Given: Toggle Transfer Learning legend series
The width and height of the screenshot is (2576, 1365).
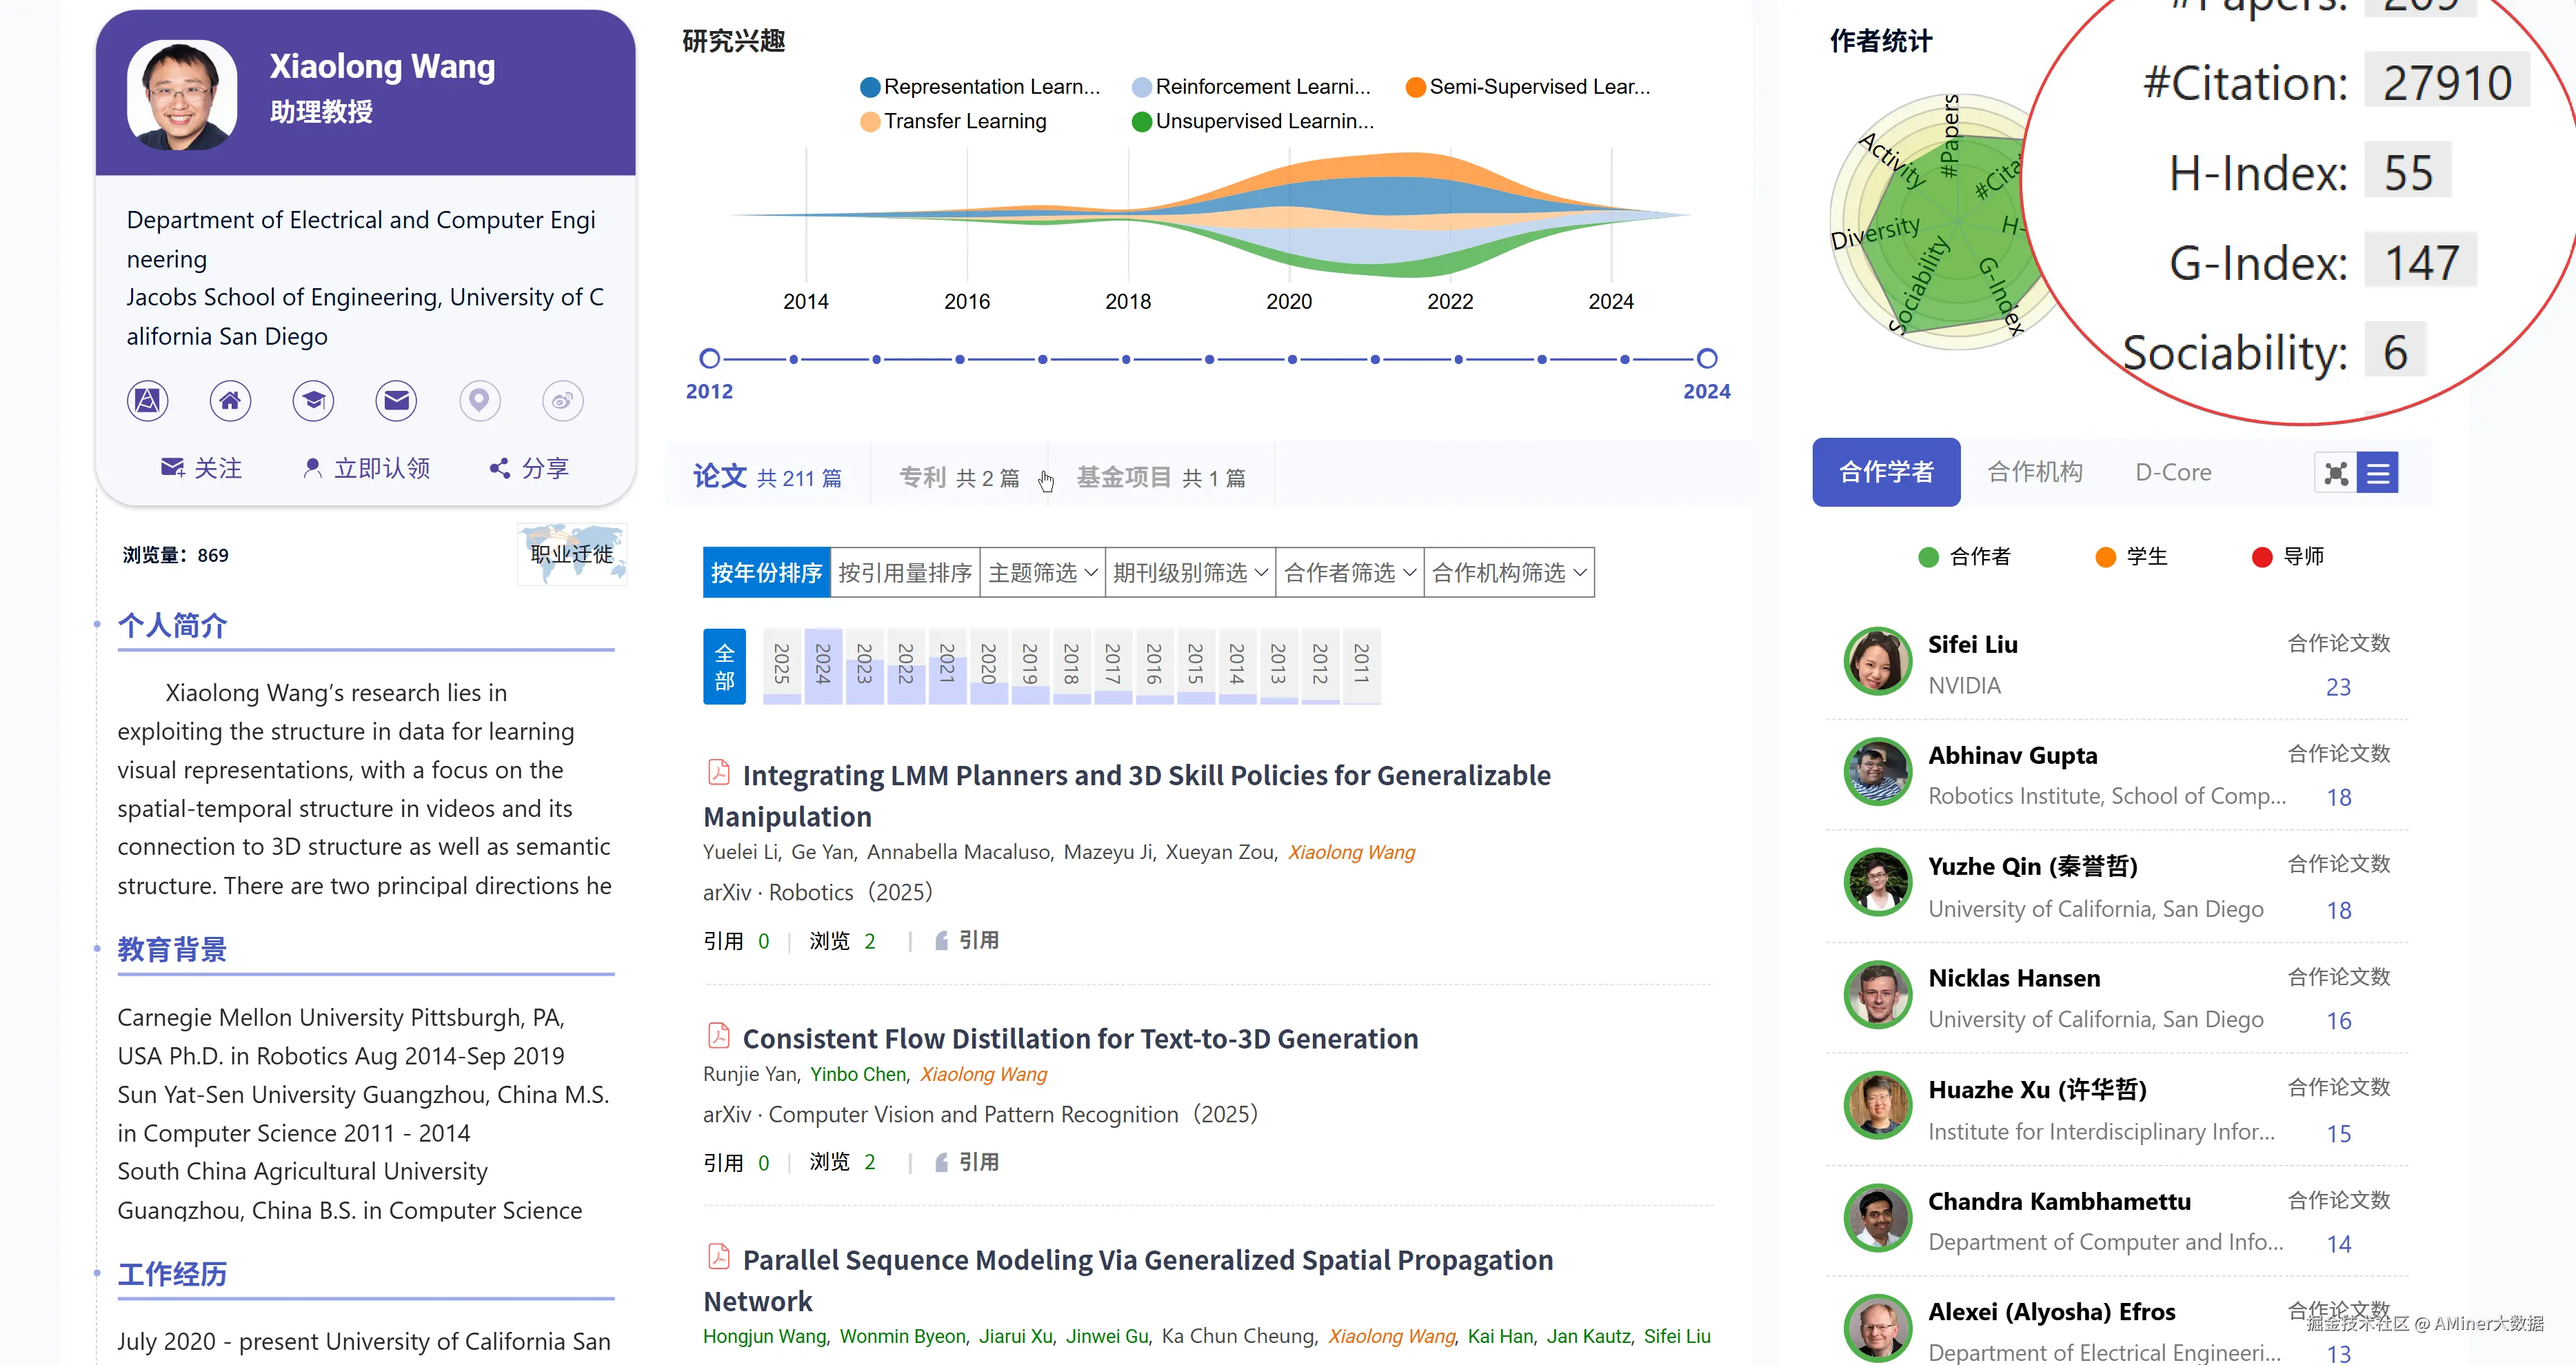Looking at the screenshot, I should point(954,121).
